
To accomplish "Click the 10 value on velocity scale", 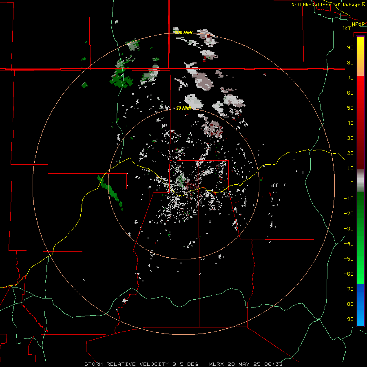I will (350, 168).
